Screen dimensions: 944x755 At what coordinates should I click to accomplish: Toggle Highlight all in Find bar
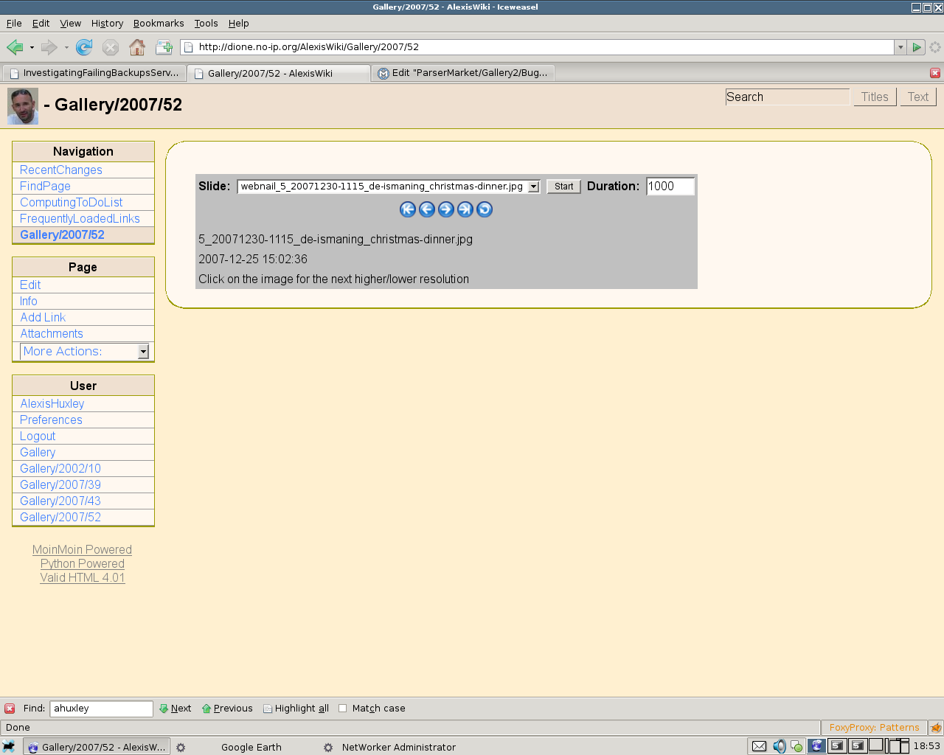click(296, 709)
